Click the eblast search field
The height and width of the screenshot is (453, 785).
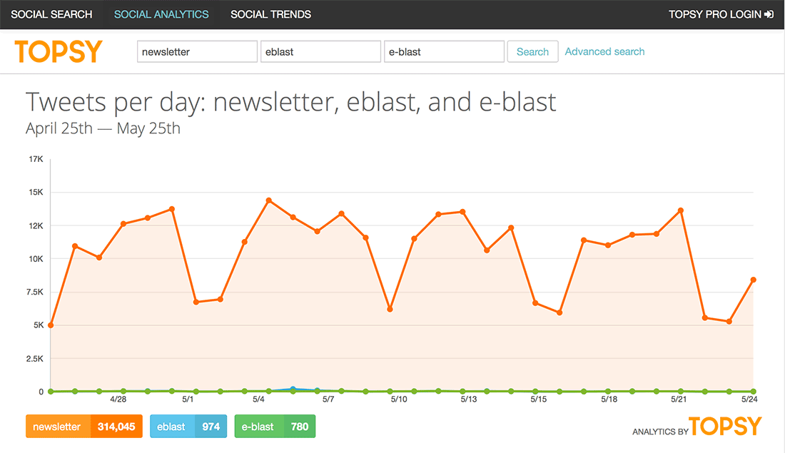click(320, 51)
